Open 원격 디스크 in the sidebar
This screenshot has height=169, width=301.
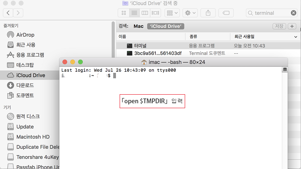click(28, 116)
